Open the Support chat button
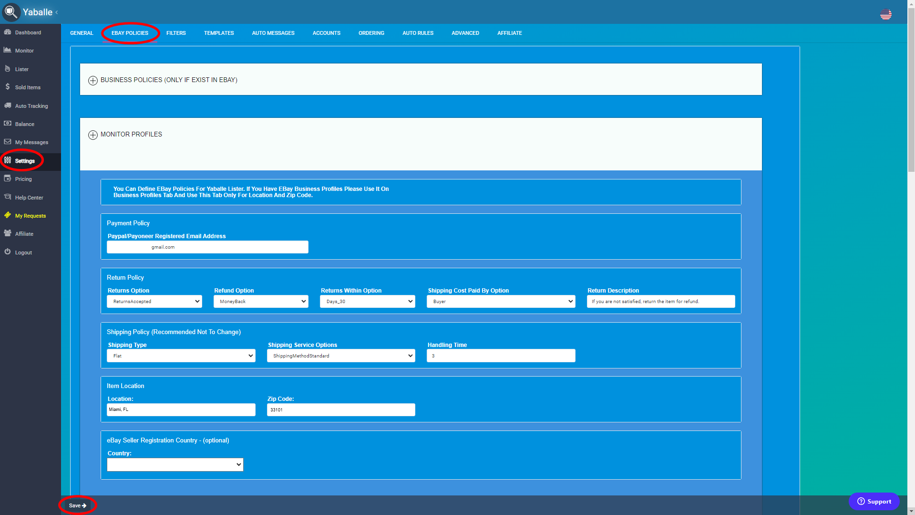 point(874,502)
